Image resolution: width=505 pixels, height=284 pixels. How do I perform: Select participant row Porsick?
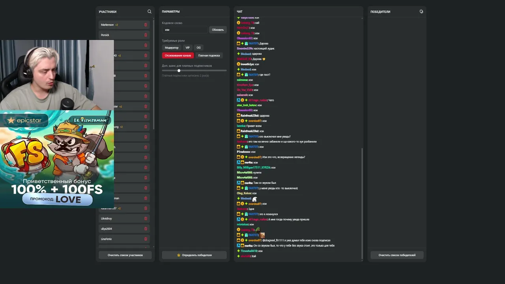tap(124, 35)
